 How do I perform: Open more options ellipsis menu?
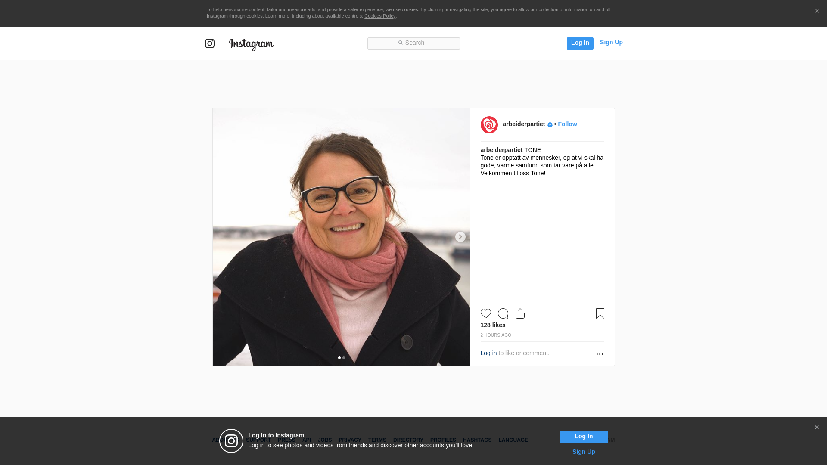pyautogui.click(x=600, y=354)
